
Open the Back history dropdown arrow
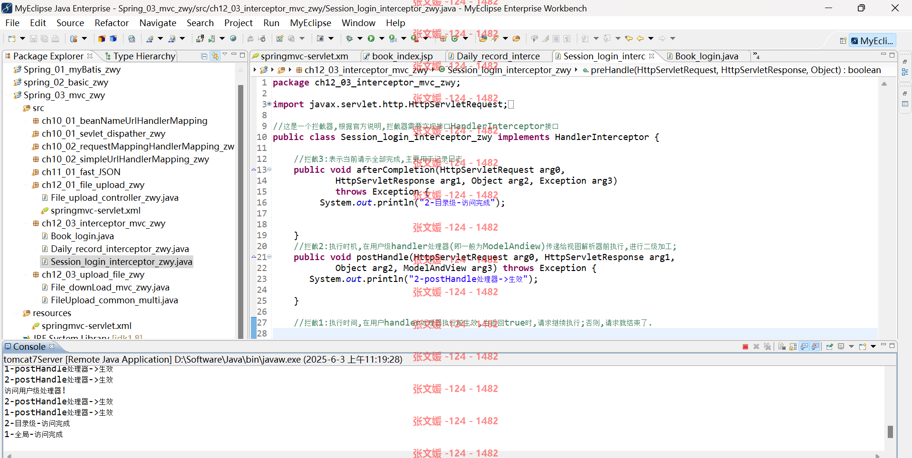[651, 38]
